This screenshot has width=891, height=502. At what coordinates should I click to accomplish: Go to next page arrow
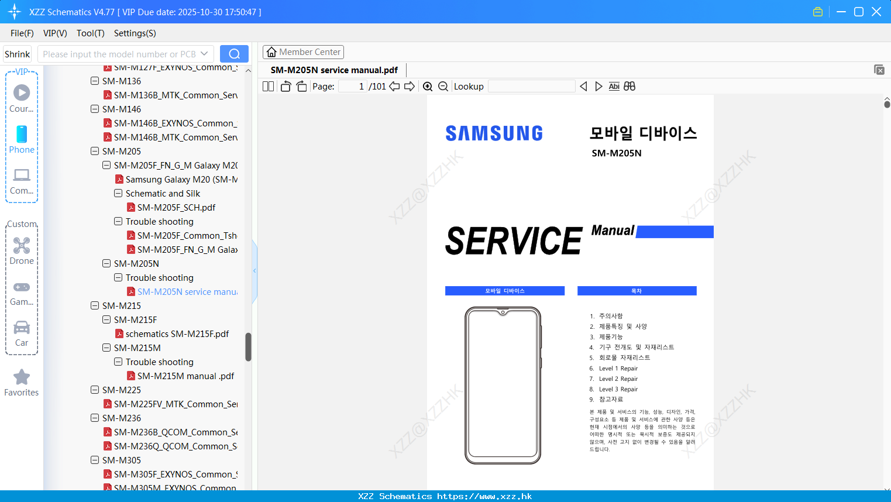point(410,86)
